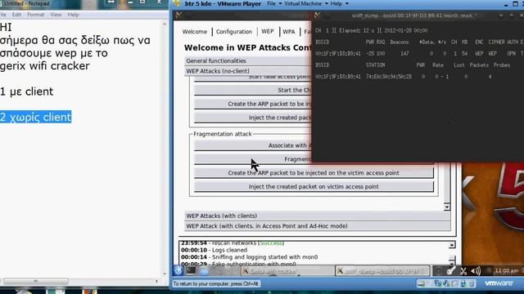The height and width of the screenshot is (294, 524).
Task: Click 'gerix wifi cracker' line in Notepad
Action: click(x=45, y=66)
